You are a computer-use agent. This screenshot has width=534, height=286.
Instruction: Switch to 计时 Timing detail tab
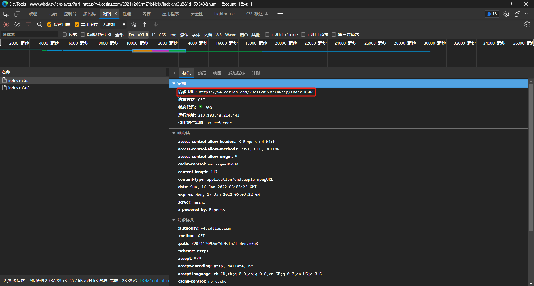click(256, 73)
